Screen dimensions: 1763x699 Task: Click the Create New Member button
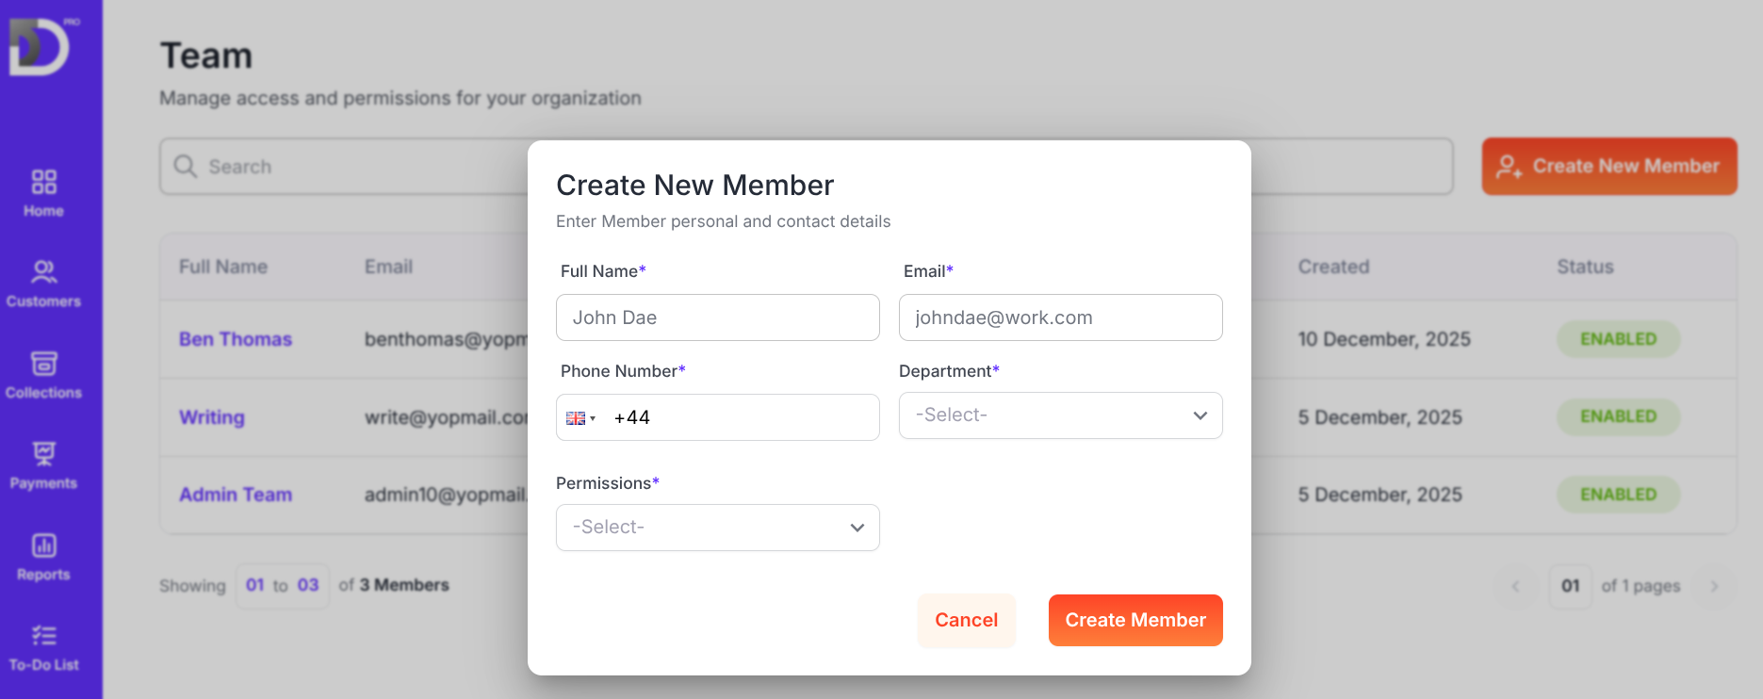[1608, 167]
